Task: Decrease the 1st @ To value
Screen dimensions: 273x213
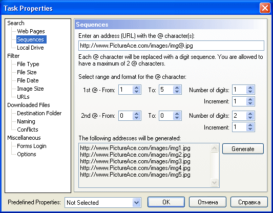Action: pos(177,92)
